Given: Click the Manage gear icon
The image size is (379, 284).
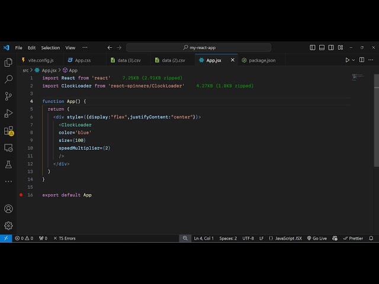Looking at the screenshot, I should point(8,225).
